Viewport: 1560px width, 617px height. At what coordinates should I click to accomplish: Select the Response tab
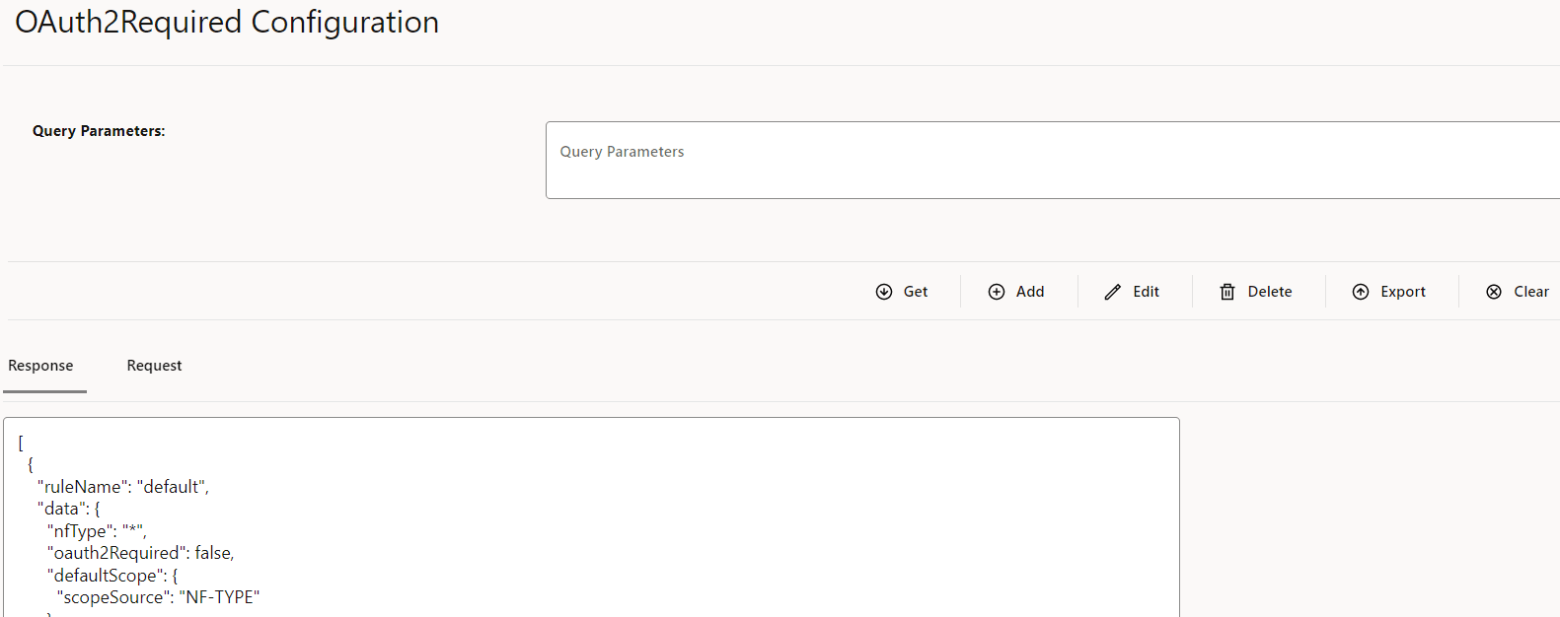[x=40, y=365]
